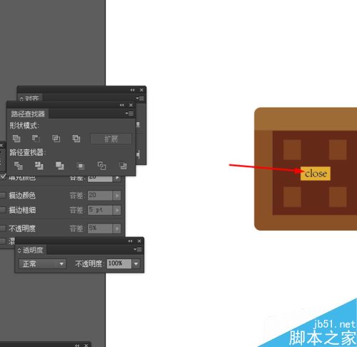This screenshot has height=347, width=357.
Task: Select the top-right small brown square on artboard
Action: (x=338, y=150)
